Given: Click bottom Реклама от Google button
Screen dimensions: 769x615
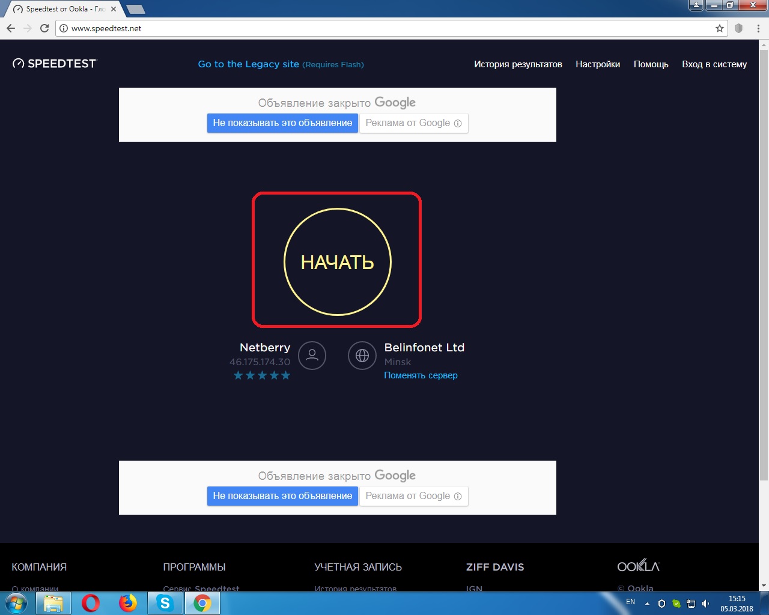Looking at the screenshot, I should [x=413, y=496].
